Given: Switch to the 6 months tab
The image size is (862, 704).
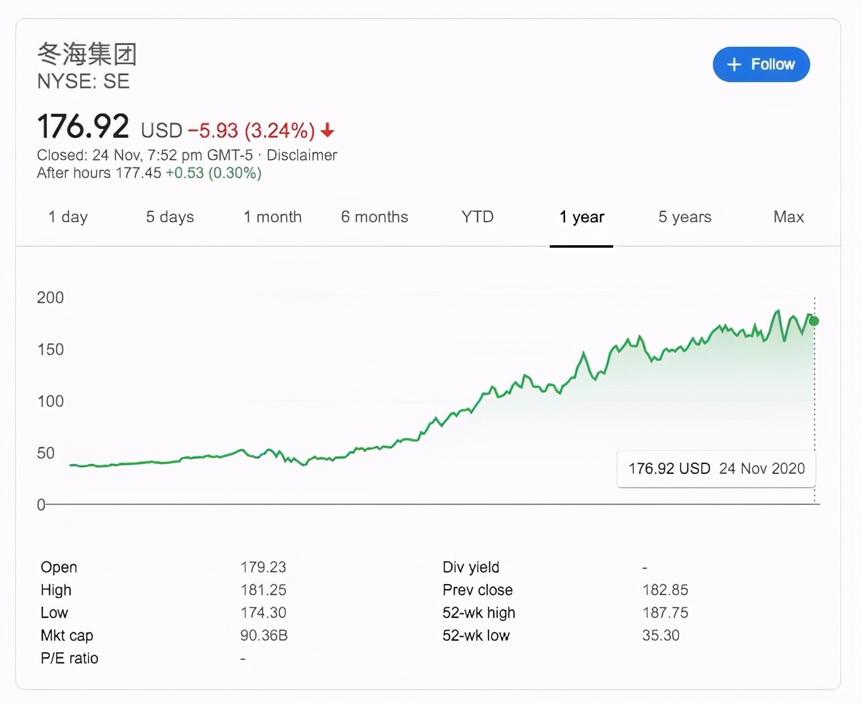Looking at the screenshot, I should tap(375, 217).
